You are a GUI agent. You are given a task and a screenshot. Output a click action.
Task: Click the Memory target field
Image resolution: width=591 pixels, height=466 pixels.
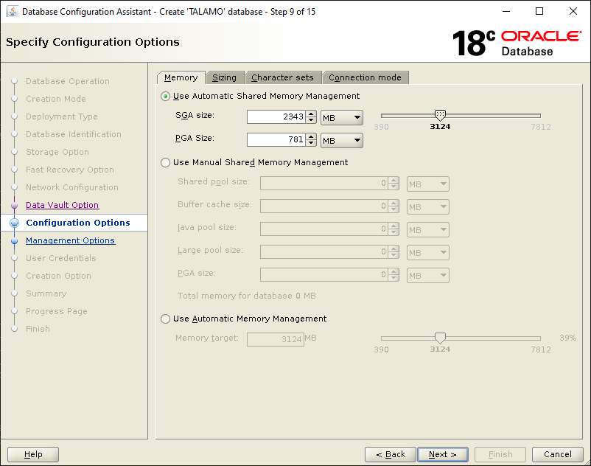[276, 339]
